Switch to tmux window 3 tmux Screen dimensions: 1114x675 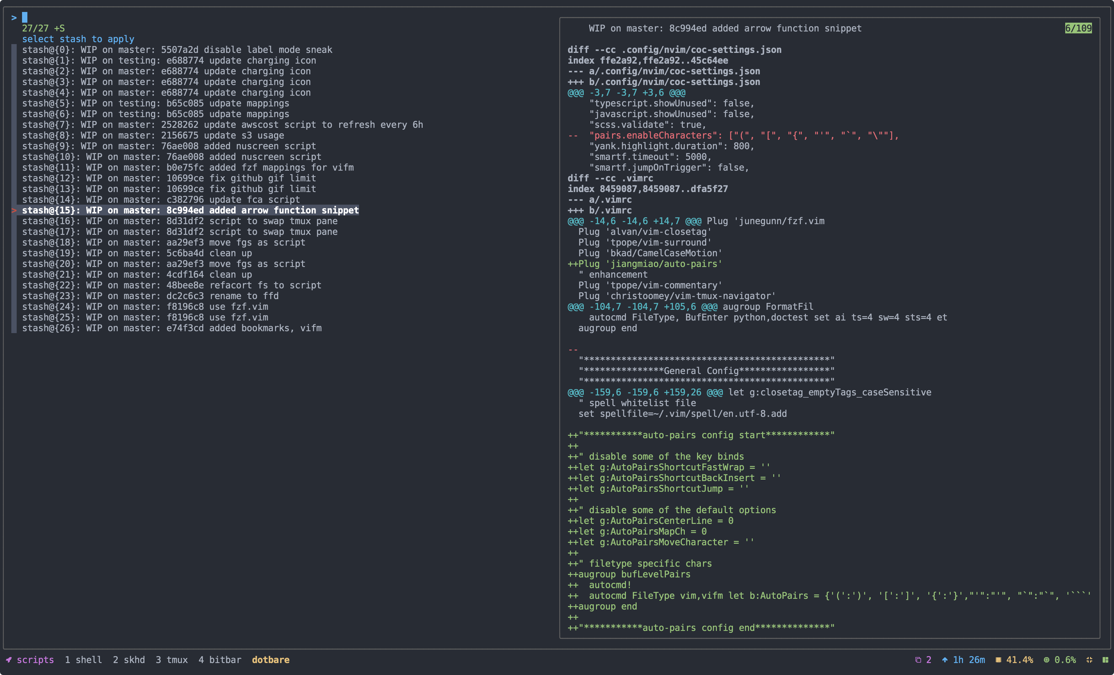coord(172,660)
